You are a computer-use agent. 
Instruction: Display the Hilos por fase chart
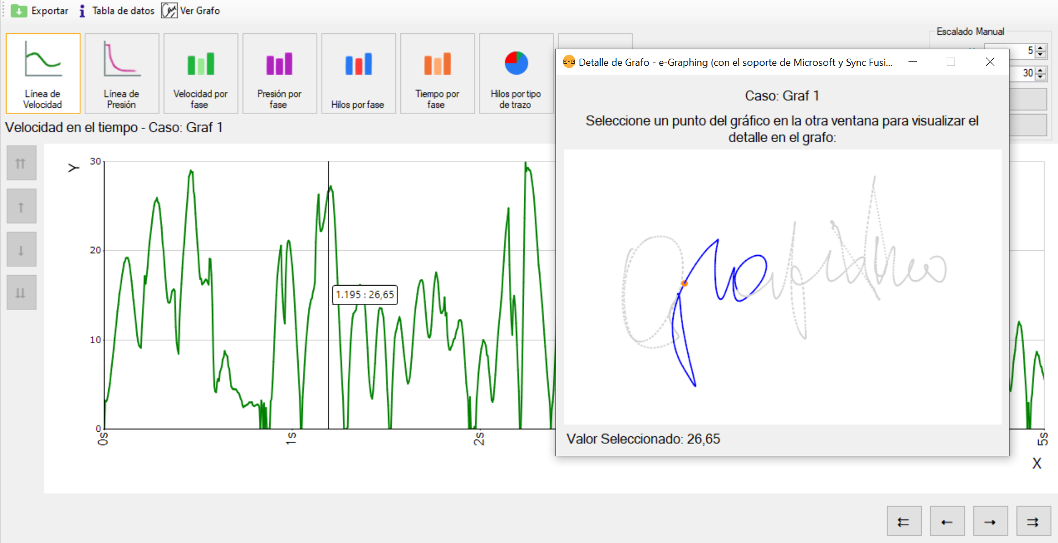point(358,73)
